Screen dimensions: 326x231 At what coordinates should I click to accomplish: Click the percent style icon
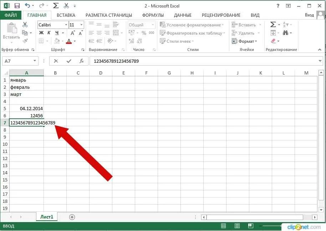tap(144, 33)
